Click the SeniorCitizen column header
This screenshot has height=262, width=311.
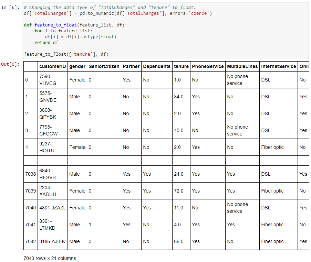click(x=104, y=66)
